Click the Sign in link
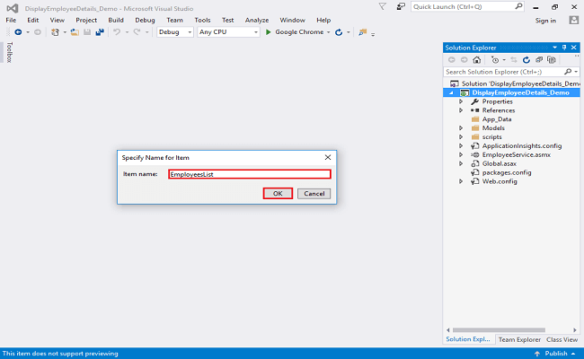This screenshot has width=584, height=359. coord(545,21)
